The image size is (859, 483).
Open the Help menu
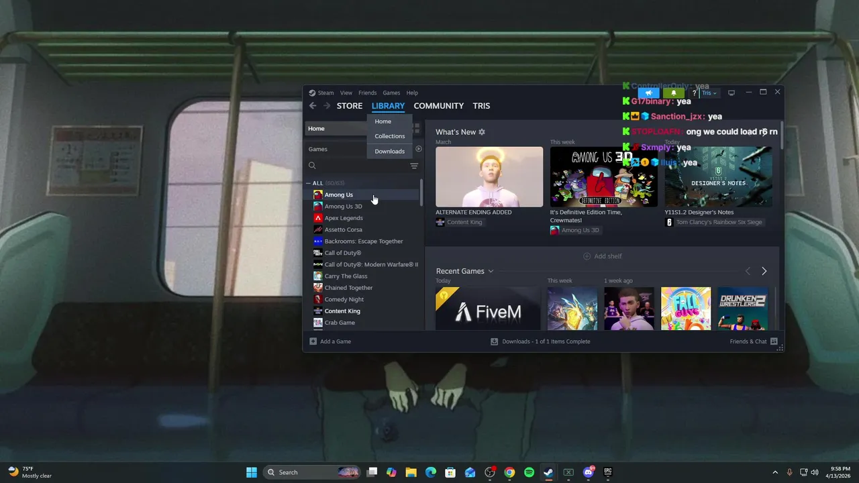[x=412, y=93]
